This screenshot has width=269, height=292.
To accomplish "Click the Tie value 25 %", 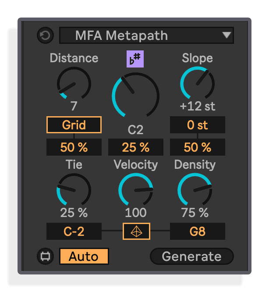I will [x=74, y=213].
